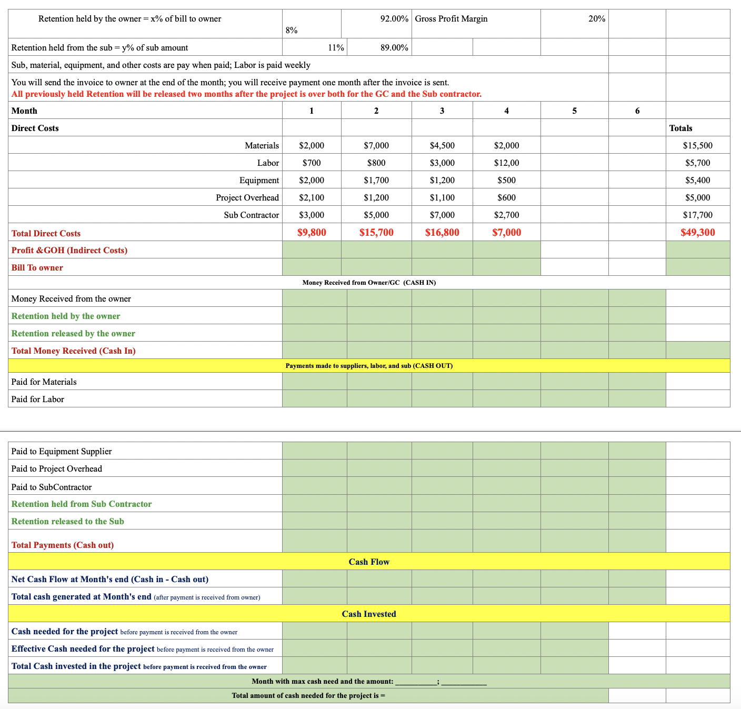The height and width of the screenshot is (709, 741).
Task: Click the Paid for Materials label
Action: click(x=44, y=382)
